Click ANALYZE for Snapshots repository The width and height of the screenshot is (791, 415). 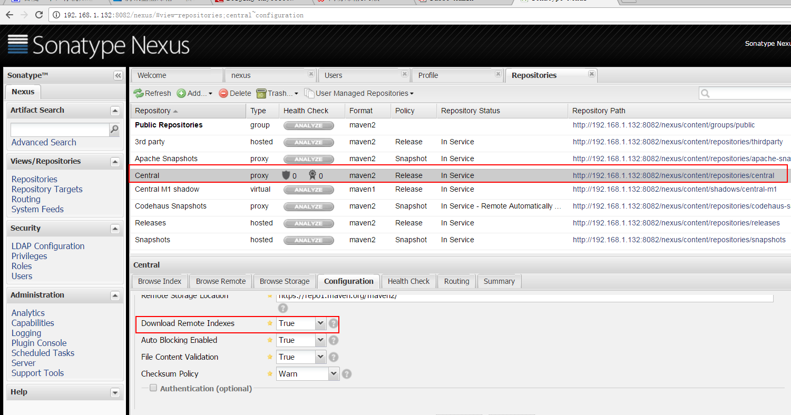point(309,240)
